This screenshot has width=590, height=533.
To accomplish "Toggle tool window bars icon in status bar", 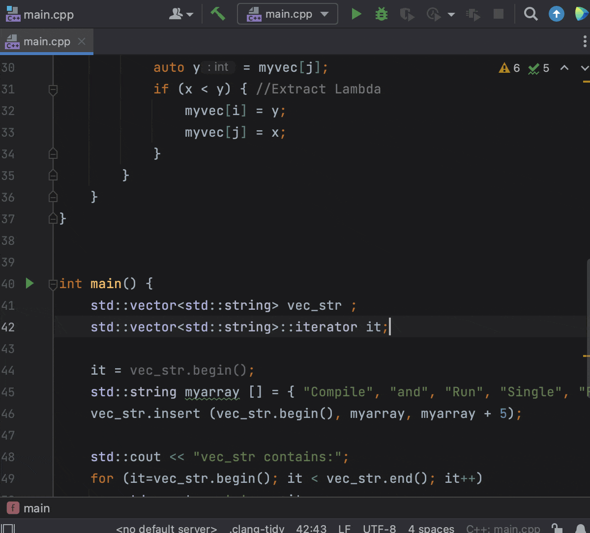I will coord(8,529).
